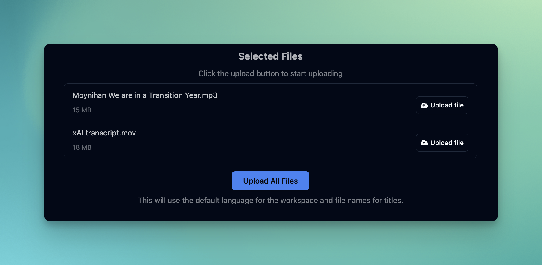Select the Moynihan We are in a Transition Year.mp3 filename

click(145, 95)
